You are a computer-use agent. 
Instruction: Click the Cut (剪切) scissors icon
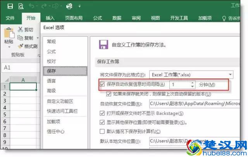pyautogui.click(x=20, y=29)
